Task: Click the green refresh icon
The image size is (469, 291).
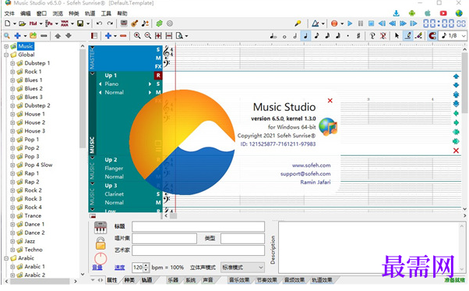Action: 159,23
